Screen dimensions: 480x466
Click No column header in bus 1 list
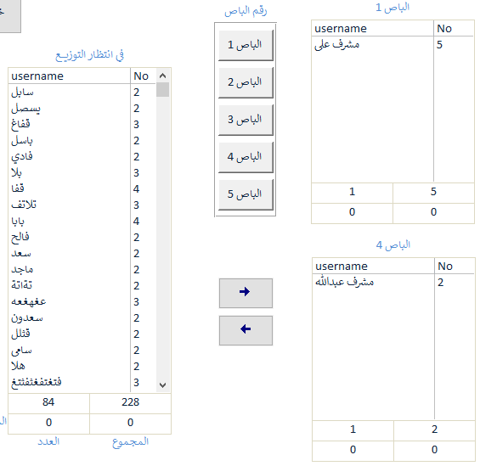454,29
